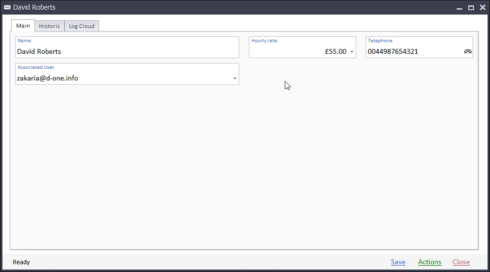Click the window icon beside David Roberts title

tap(7, 7)
